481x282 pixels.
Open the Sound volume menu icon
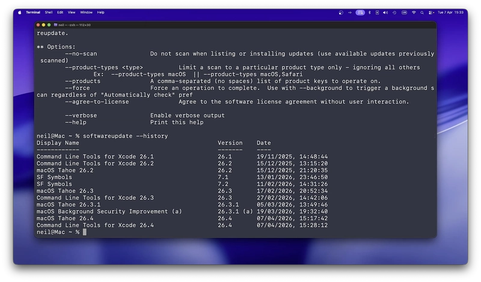pyautogui.click(x=385, y=13)
